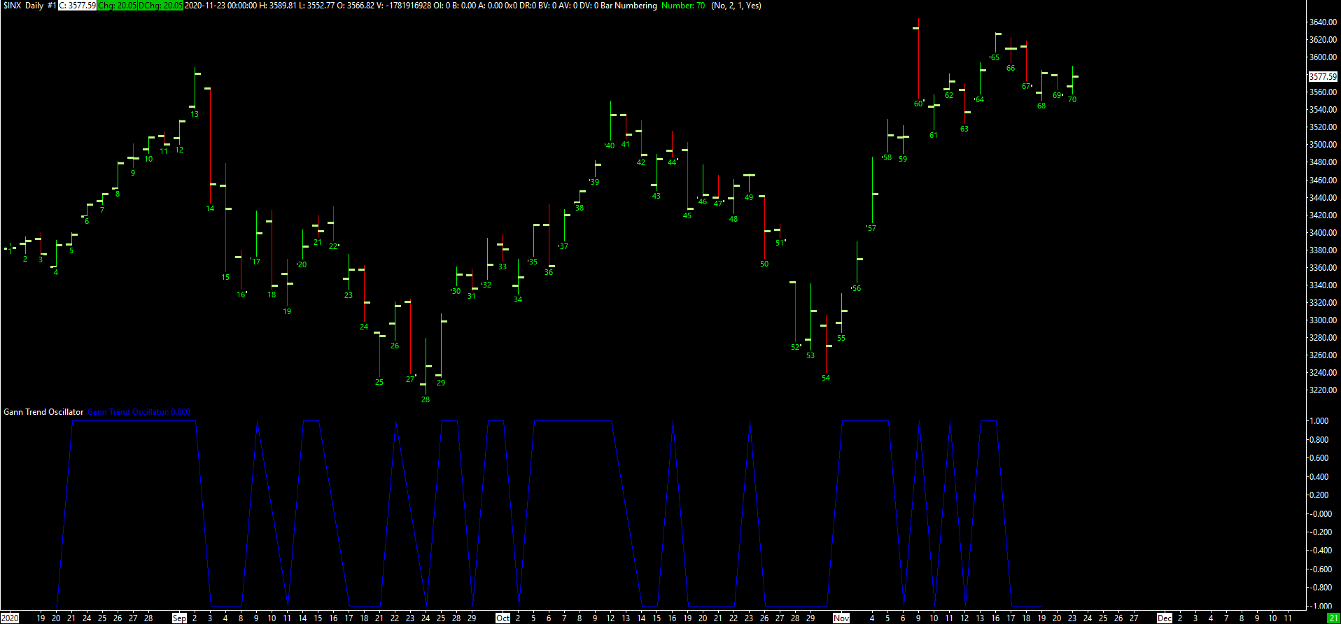Click the 3220.00 price scale label
This screenshot has height=624, width=1341.
[x=1323, y=390]
